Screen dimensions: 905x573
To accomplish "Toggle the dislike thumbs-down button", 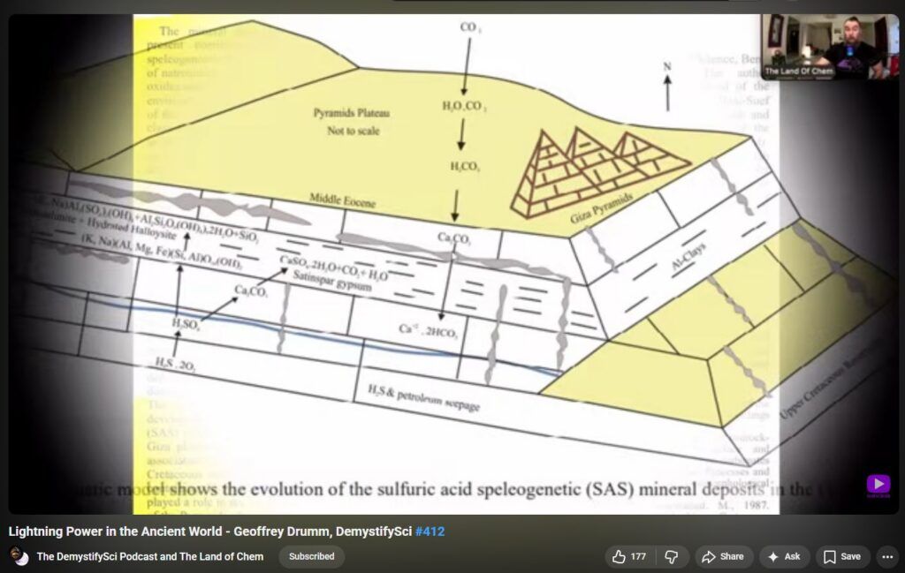I will (x=672, y=556).
